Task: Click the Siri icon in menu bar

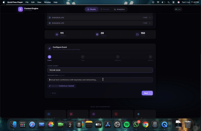Action: point(179,2)
